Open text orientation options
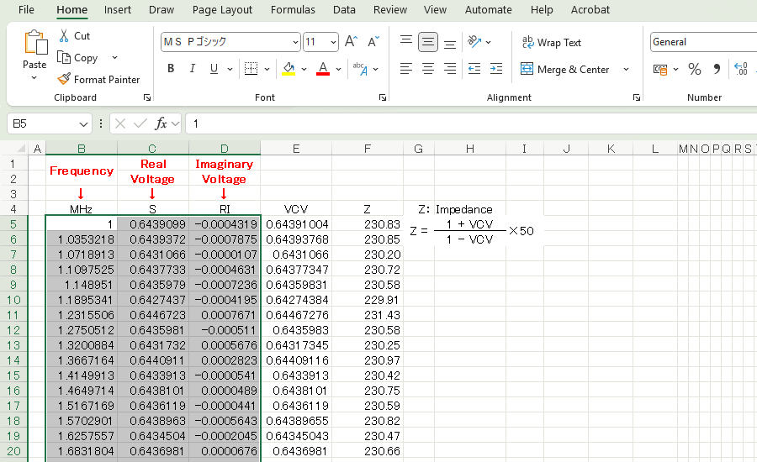Screen dimensions: 757x462 (474, 42)
